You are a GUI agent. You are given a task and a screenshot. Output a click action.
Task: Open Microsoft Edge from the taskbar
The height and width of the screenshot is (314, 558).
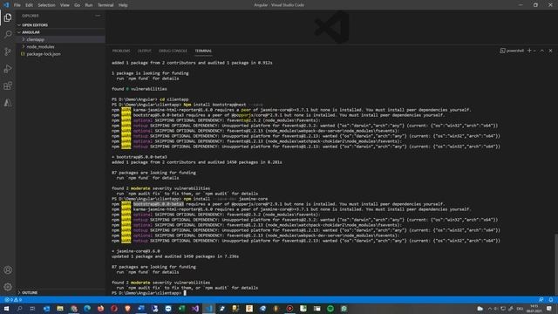tap(87, 308)
